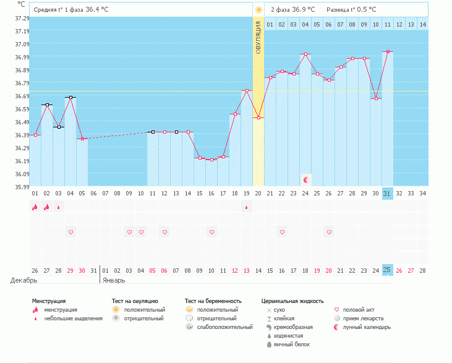Click the слабоположительный pregnancy test legend icon

coord(189,327)
